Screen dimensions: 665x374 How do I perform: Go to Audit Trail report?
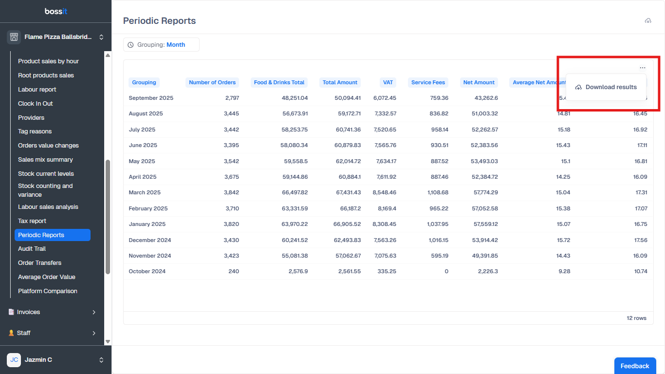click(x=32, y=249)
